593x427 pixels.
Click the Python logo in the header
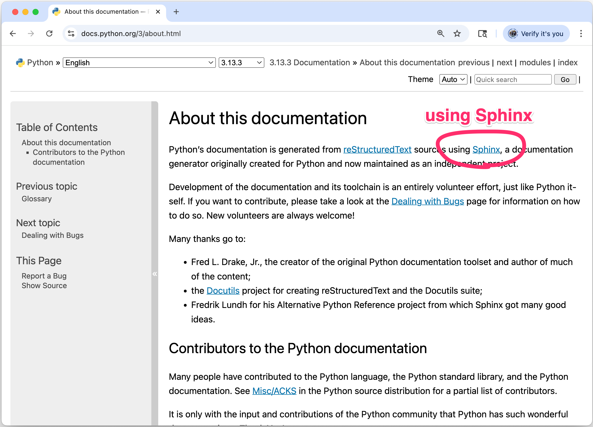20,63
